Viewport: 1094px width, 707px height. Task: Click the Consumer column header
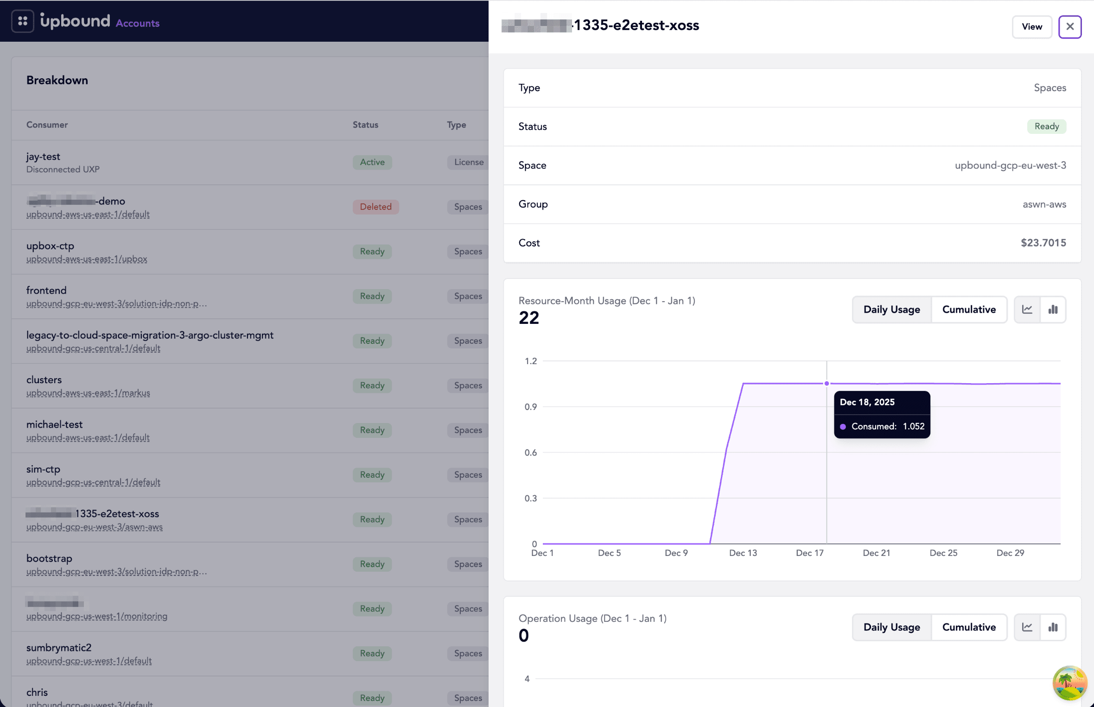(47, 125)
